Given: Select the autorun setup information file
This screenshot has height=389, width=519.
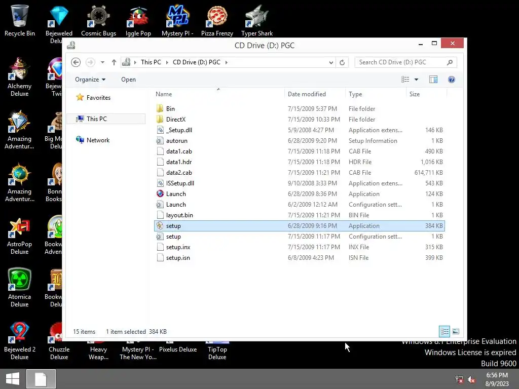Looking at the screenshot, I should [299, 141].
